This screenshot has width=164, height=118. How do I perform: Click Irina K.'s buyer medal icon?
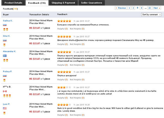[x=5, y=45]
